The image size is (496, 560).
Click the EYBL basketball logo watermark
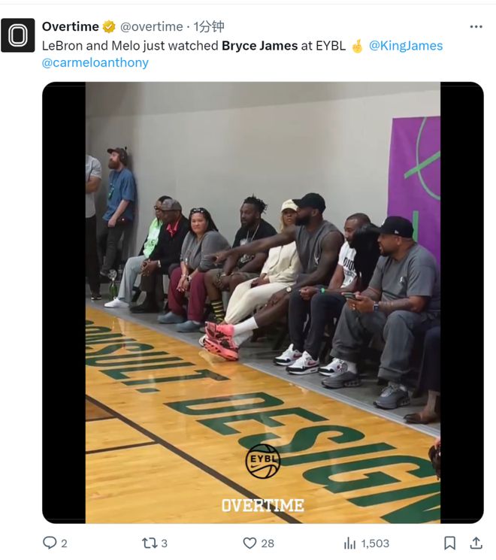[263, 461]
